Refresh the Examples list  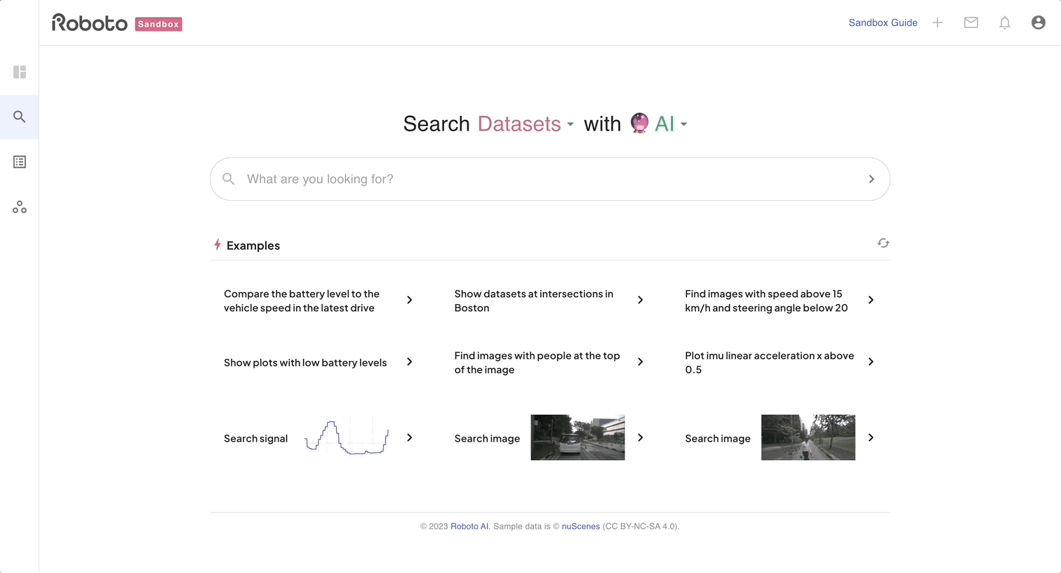pyautogui.click(x=883, y=243)
